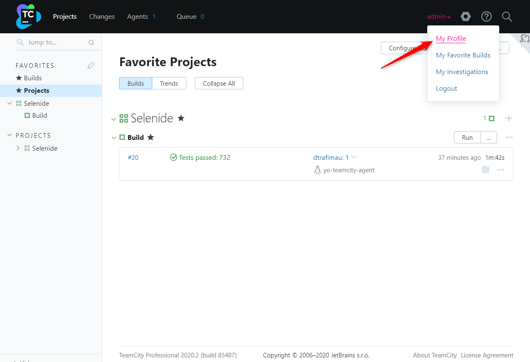This screenshot has height=362, width=530.
Task: Open the administration hexagon icon
Action: [466, 17]
